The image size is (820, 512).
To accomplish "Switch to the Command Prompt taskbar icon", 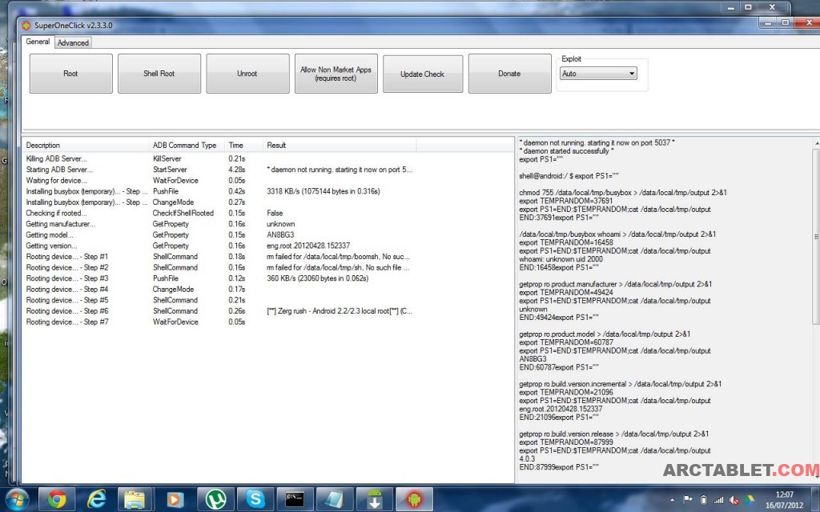I will pyautogui.click(x=295, y=499).
